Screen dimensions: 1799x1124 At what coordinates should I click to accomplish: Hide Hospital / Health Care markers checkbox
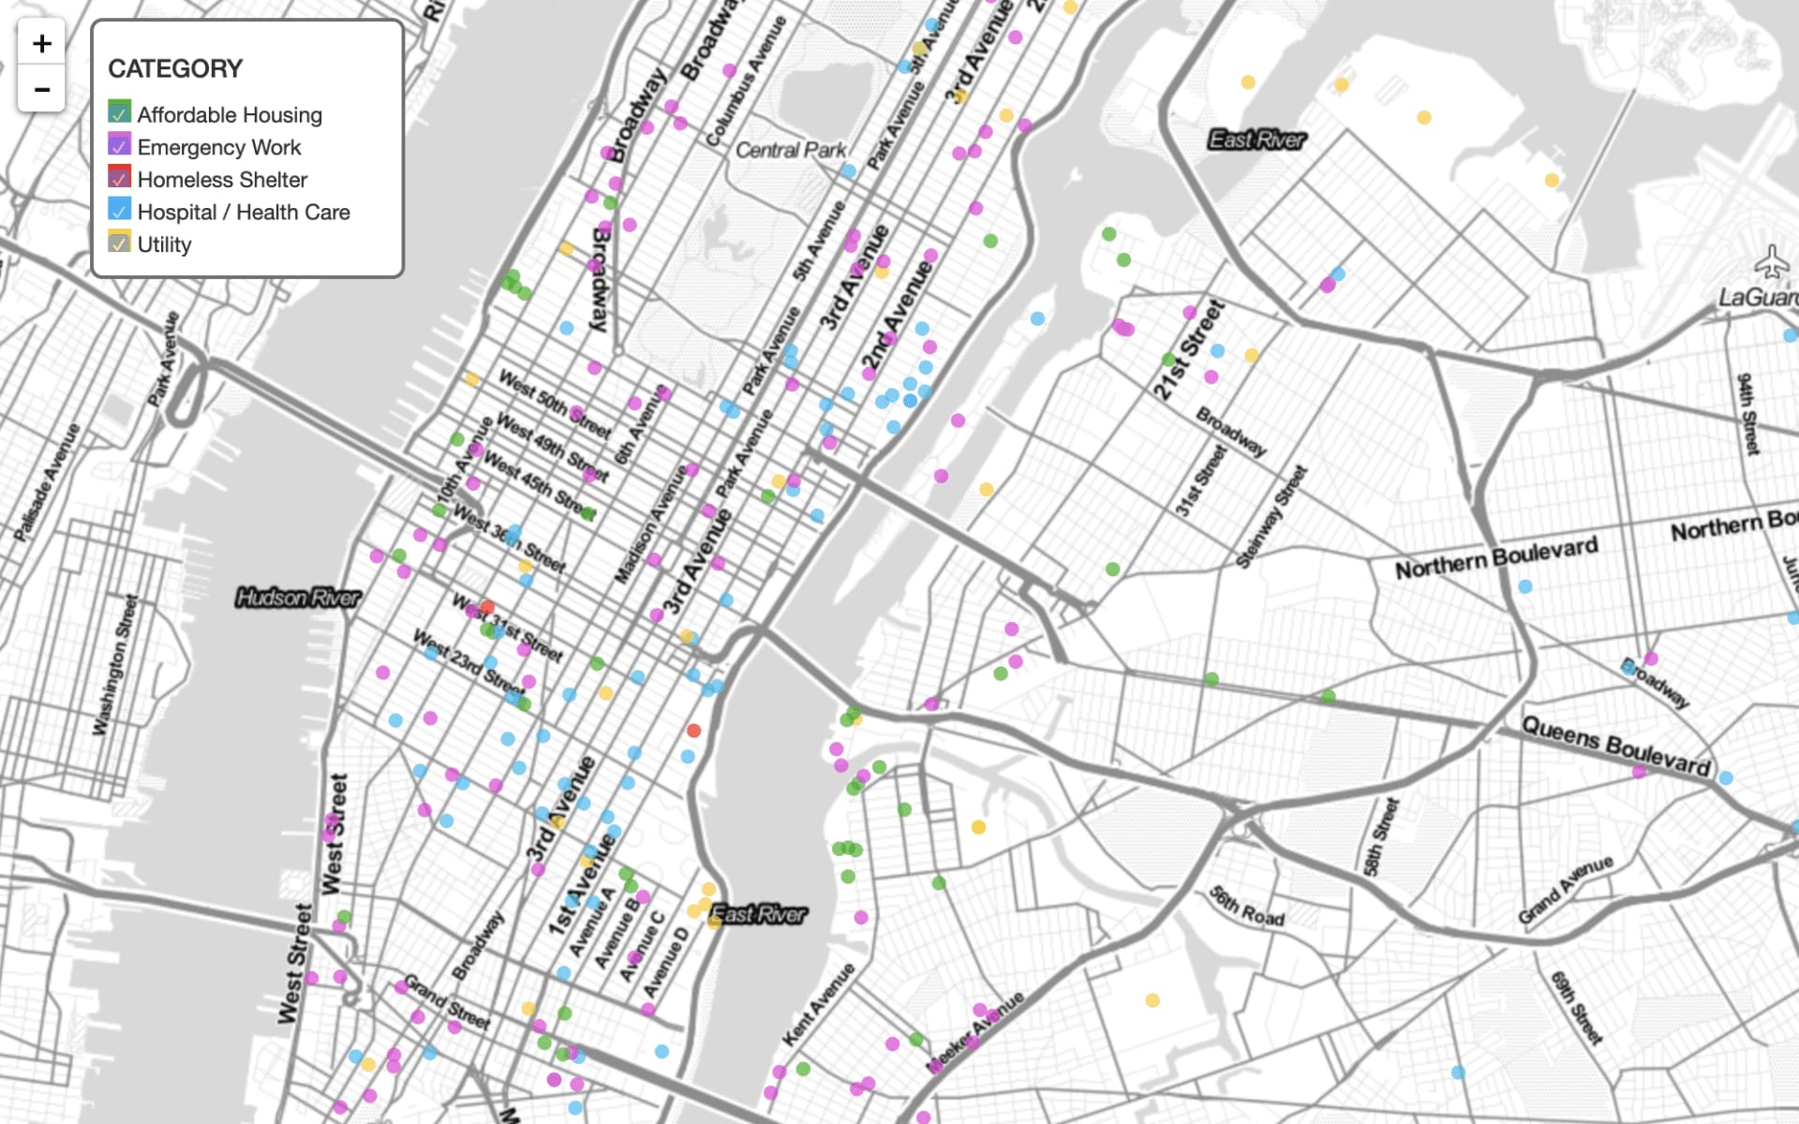point(119,210)
